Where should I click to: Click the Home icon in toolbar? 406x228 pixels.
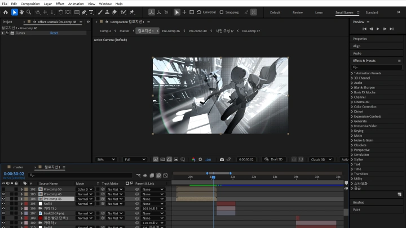(x=5, y=12)
